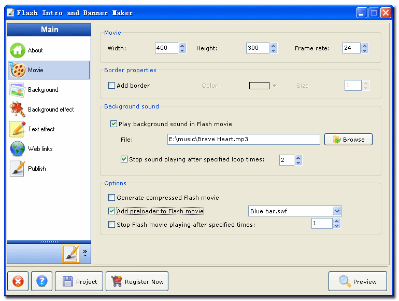Viewport: 399px width, 301px height.
Task: Click the border Color swatch
Action: (x=259, y=86)
